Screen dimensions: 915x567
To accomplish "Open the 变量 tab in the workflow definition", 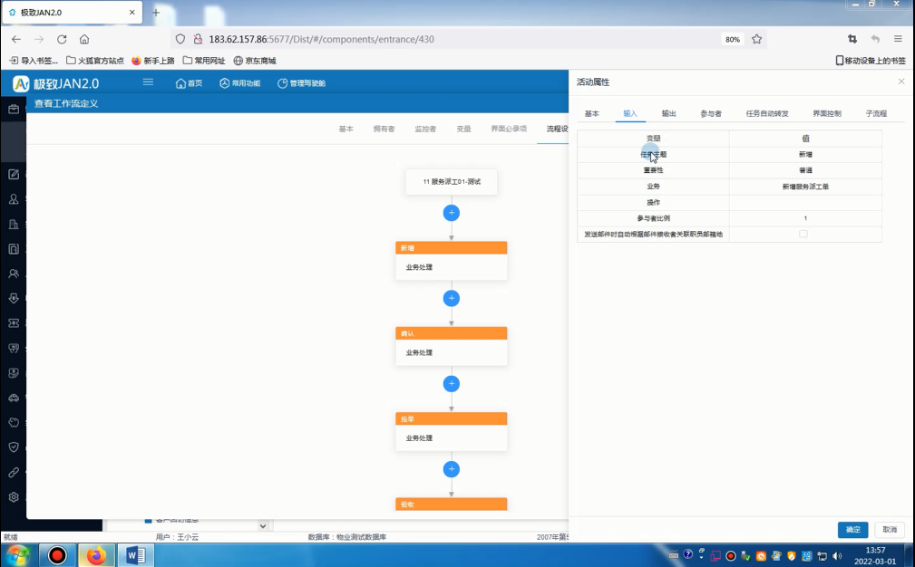I will tap(464, 129).
